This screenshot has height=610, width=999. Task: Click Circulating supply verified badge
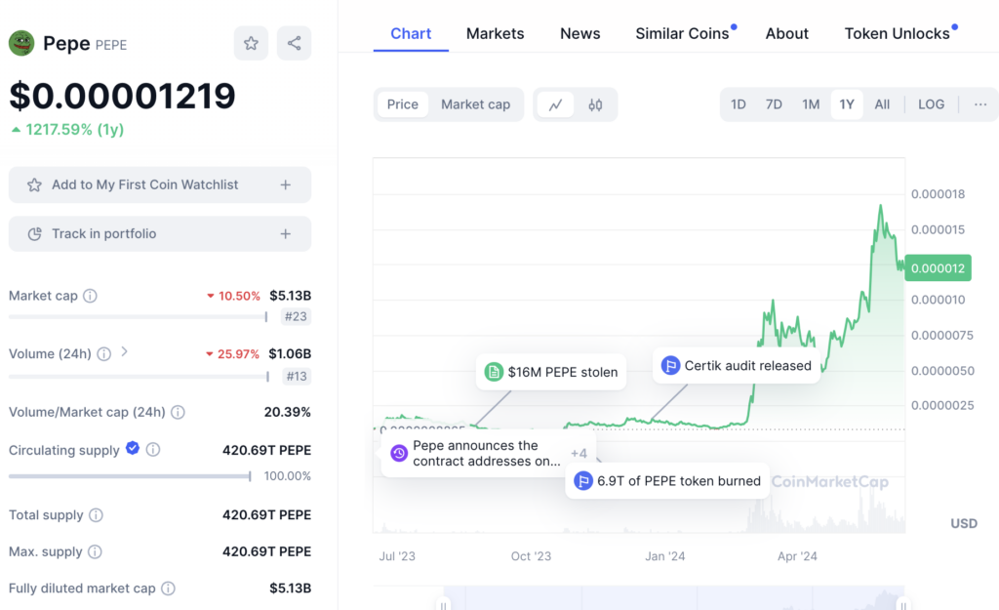(133, 449)
